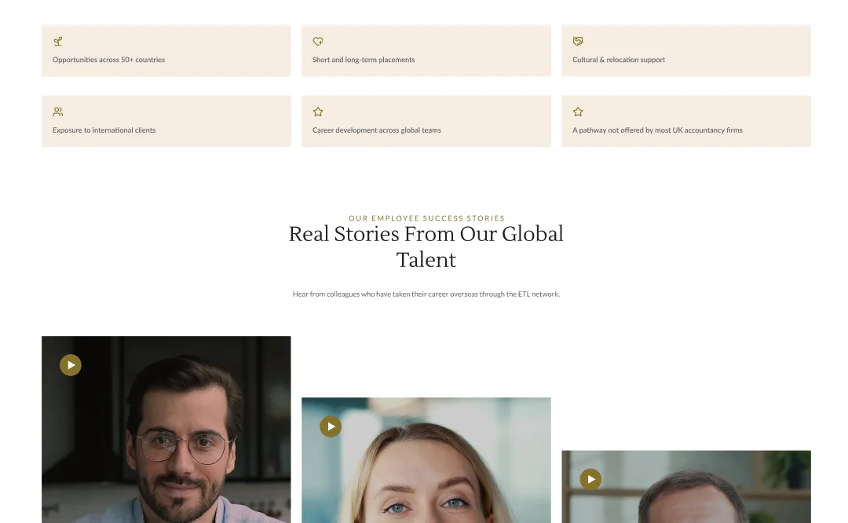Click the sprout icon above Opportunities across 50+ countries
848x523 pixels.
[57, 42]
